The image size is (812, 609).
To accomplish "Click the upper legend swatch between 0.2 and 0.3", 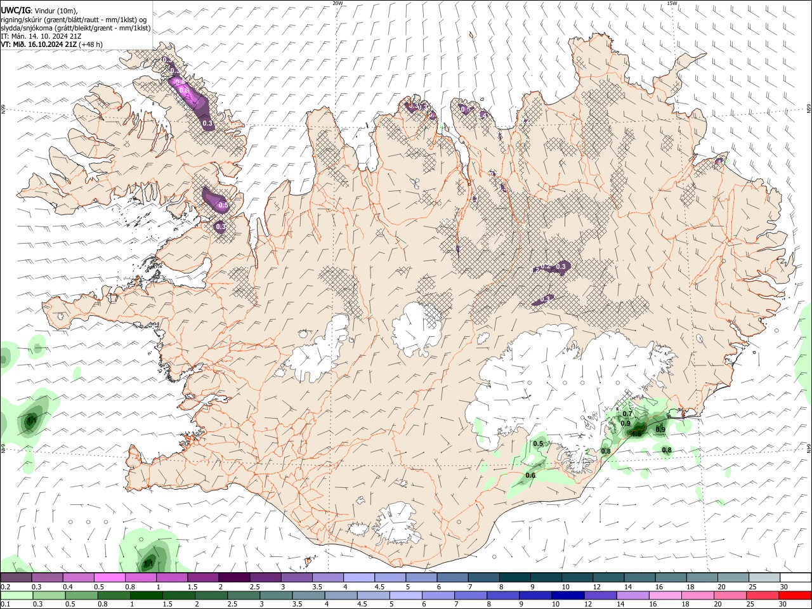I will click(x=16, y=577).
